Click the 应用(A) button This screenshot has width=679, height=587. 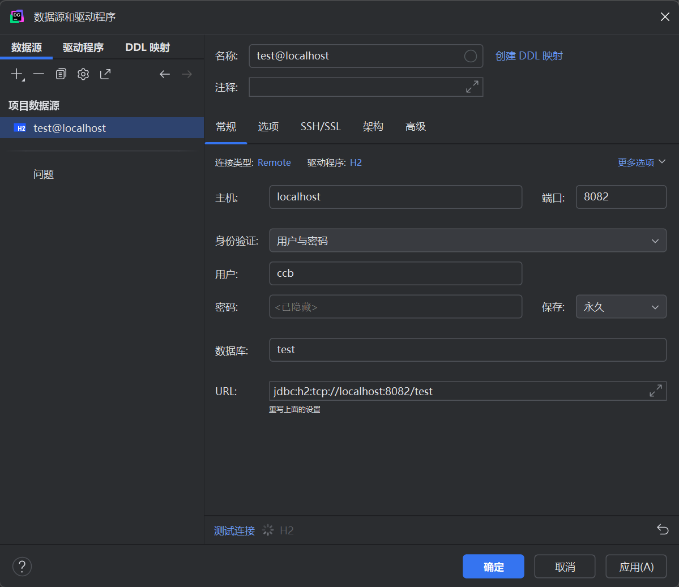pos(636,566)
